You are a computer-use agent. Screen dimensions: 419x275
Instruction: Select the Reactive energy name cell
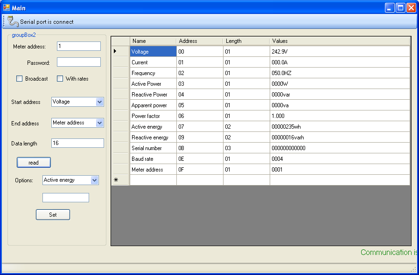point(153,137)
